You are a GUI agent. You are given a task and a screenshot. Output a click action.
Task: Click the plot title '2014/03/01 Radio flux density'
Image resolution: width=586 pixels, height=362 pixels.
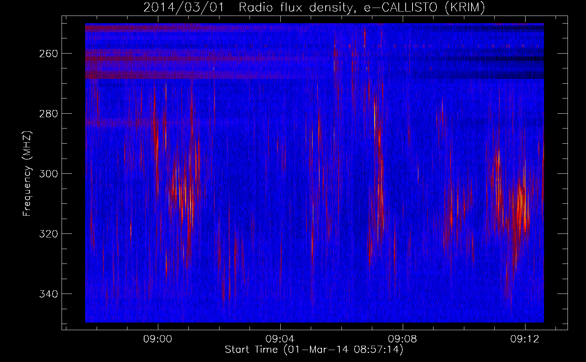click(314, 8)
